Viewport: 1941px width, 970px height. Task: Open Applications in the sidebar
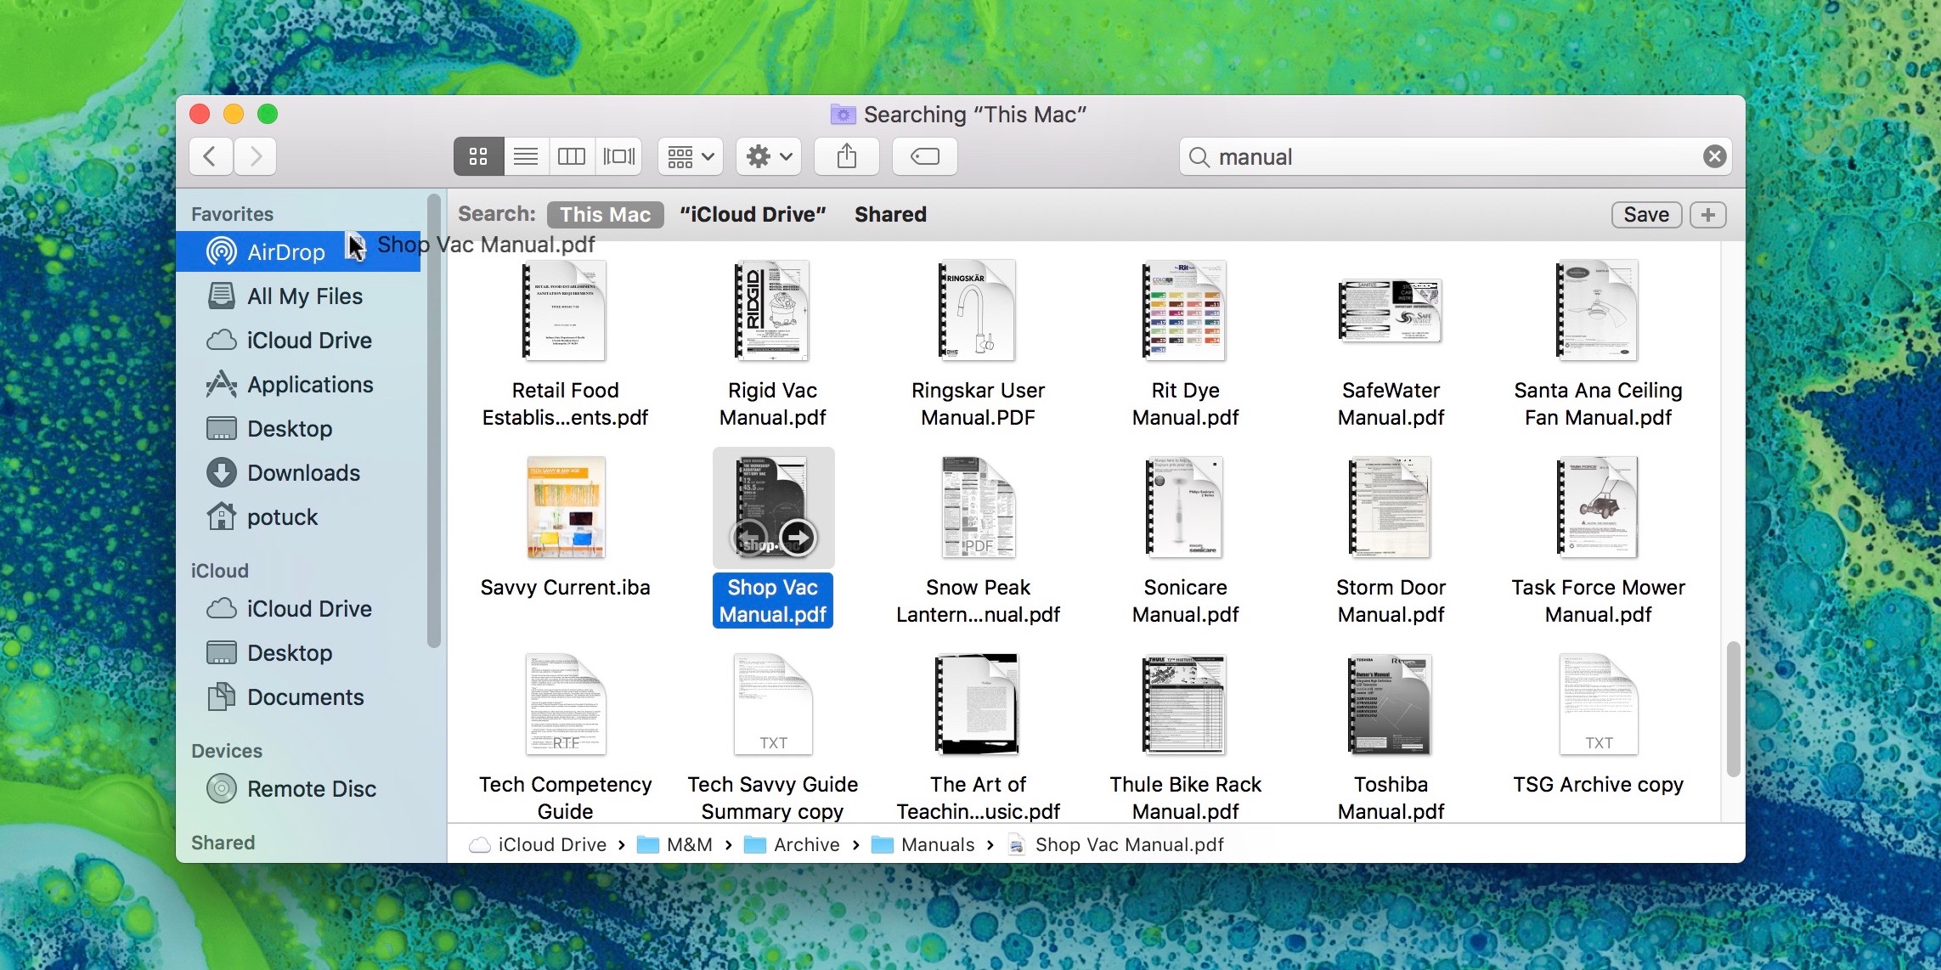coord(309,385)
